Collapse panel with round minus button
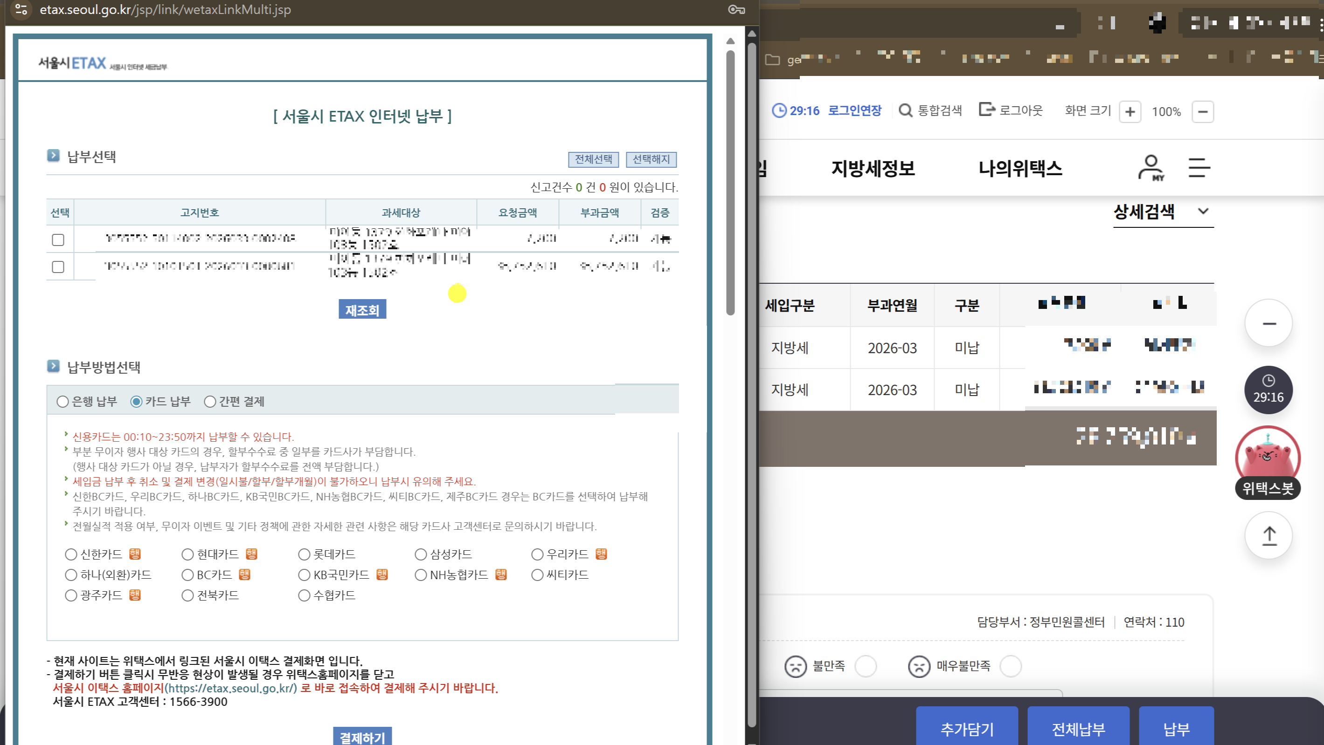 [1269, 323]
